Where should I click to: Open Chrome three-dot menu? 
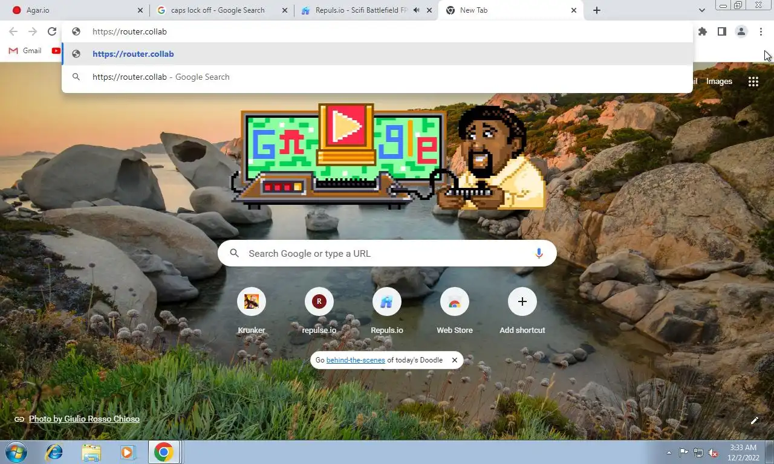point(761,31)
